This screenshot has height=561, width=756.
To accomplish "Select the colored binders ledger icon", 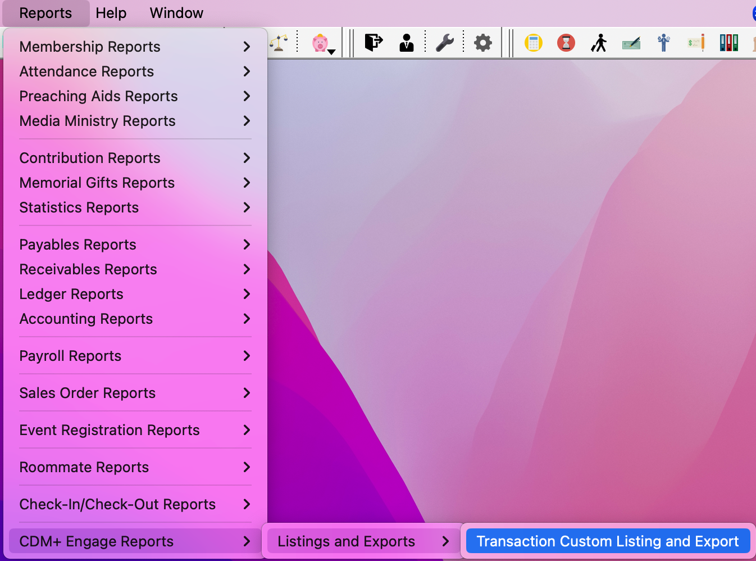I will tap(728, 42).
